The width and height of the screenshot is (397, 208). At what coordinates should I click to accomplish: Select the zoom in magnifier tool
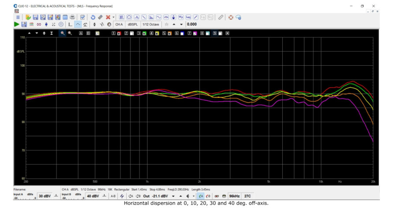click(x=63, y=33)
